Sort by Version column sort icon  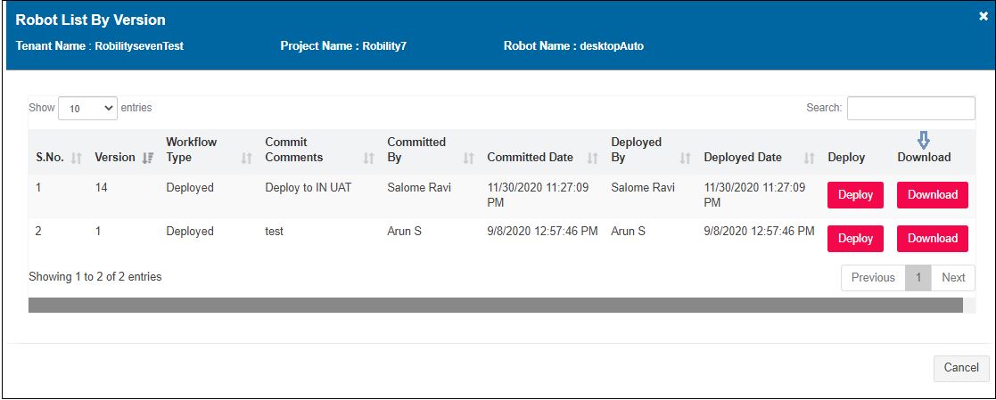[x=148, y=158]
